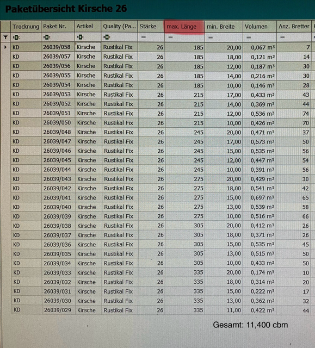Click the Gesamt: 11,400 cbm total label

250,325
